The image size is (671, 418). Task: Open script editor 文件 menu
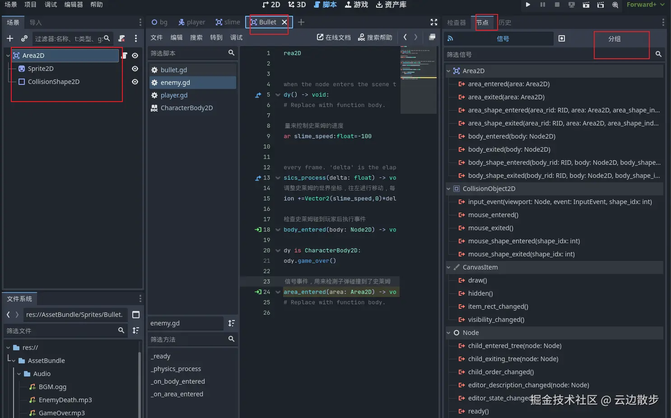point(157,37)
